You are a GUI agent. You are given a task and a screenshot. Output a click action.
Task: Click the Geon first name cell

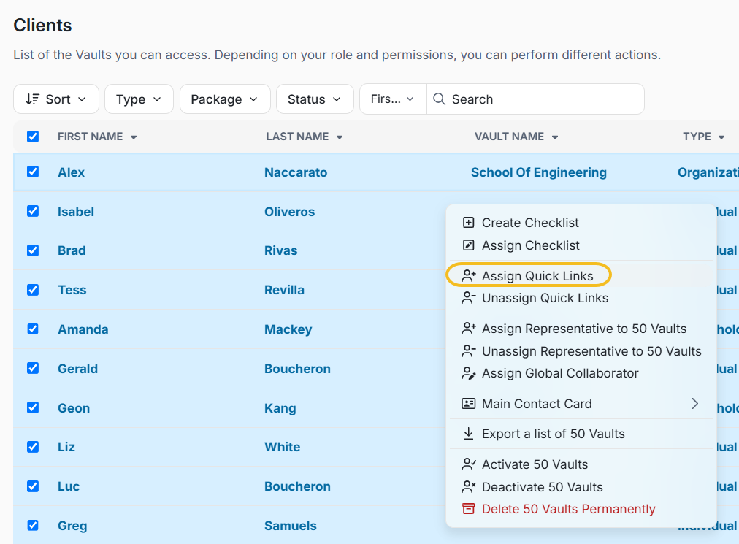(74, 407)
